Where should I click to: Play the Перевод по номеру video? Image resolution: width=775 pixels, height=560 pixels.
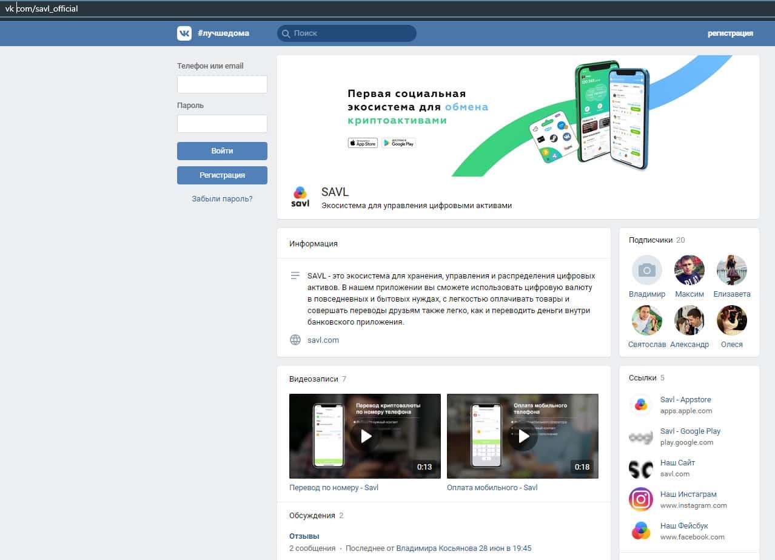[365, 436]
